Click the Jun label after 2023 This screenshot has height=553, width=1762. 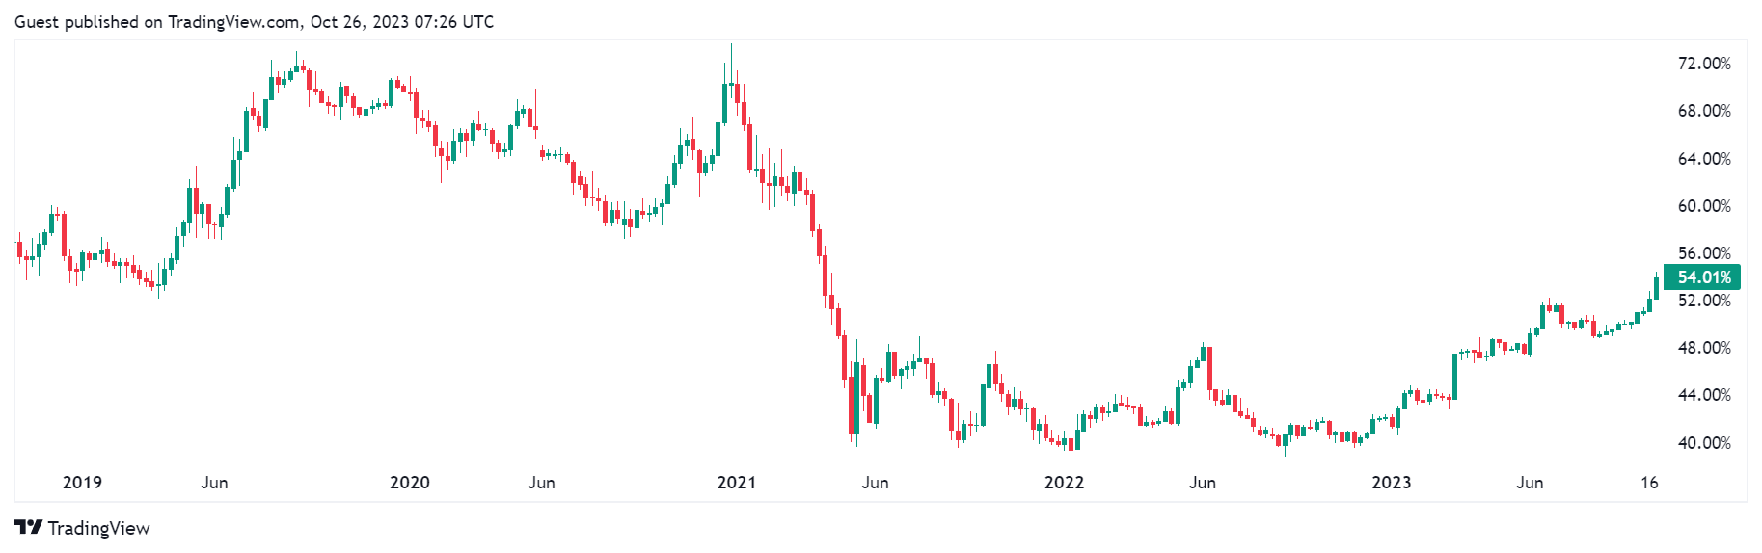(x=1530, y=483)
